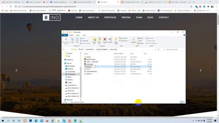The height and width of the screenshot is (123, 219).
Task: Click the Copy icon in the Clipboard group
Action: 72,40
